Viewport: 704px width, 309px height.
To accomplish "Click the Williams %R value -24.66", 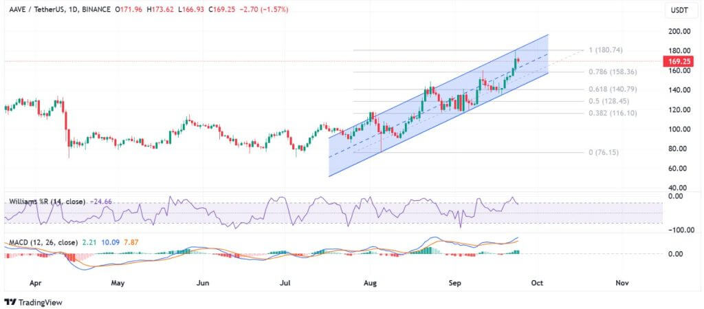I will 100,202.
